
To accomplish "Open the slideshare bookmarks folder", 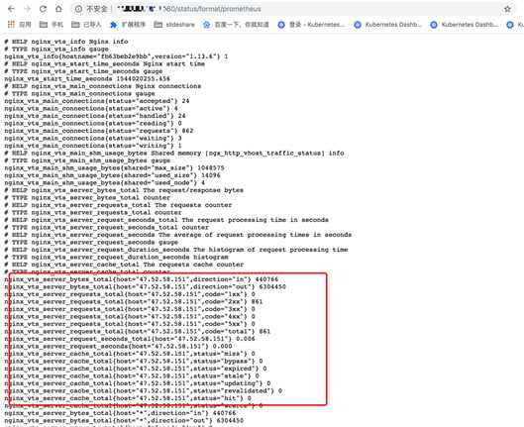I will click(x=174, y=25).
